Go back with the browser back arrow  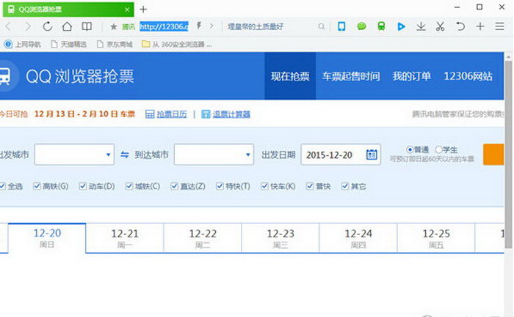tap(9, 27)
